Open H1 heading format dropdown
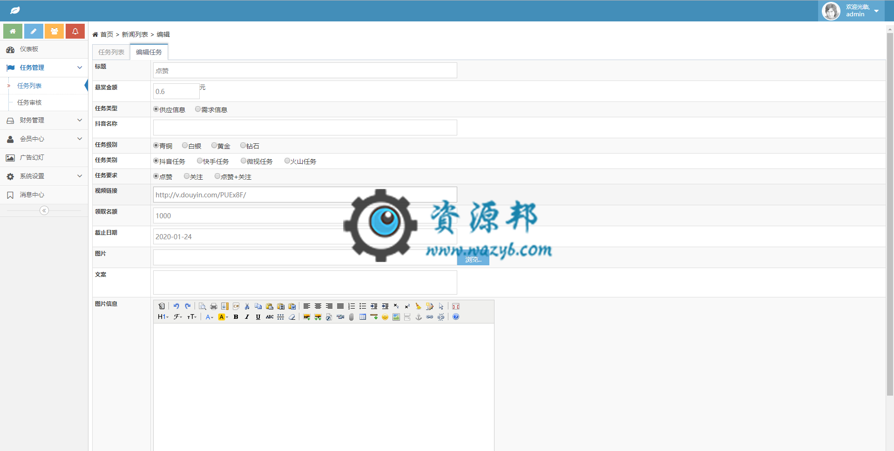The image size is (894, 451). [163, 317]
